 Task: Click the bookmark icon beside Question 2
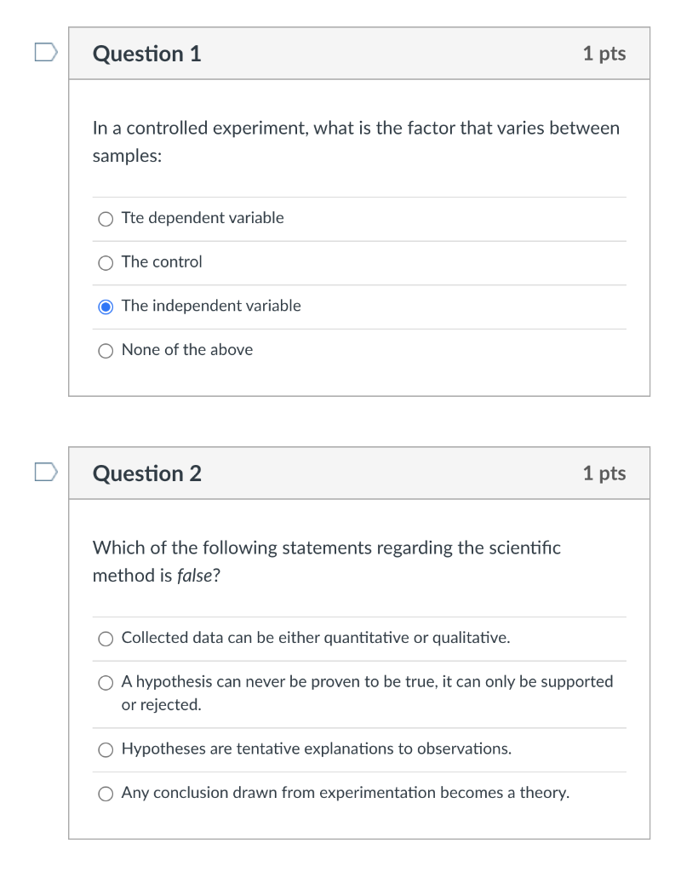(x=47, y=472)
